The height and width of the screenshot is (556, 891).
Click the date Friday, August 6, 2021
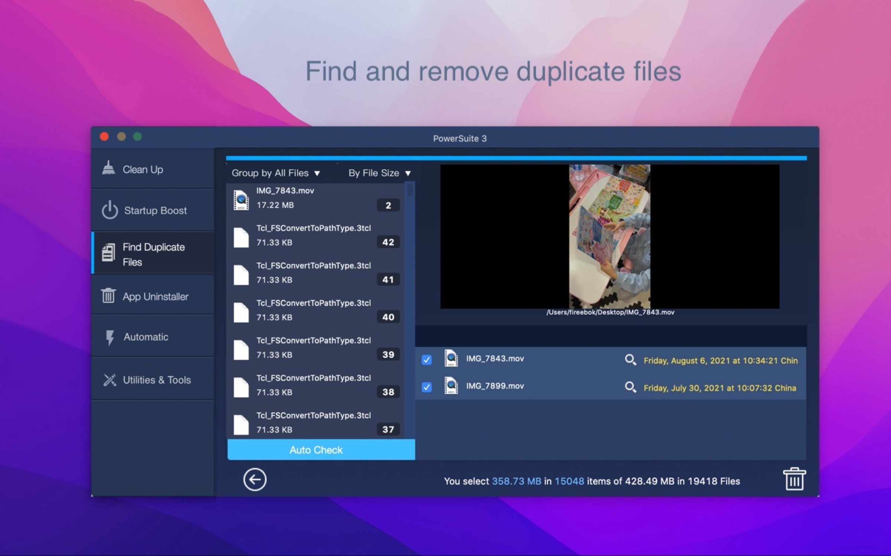[721, 361]
